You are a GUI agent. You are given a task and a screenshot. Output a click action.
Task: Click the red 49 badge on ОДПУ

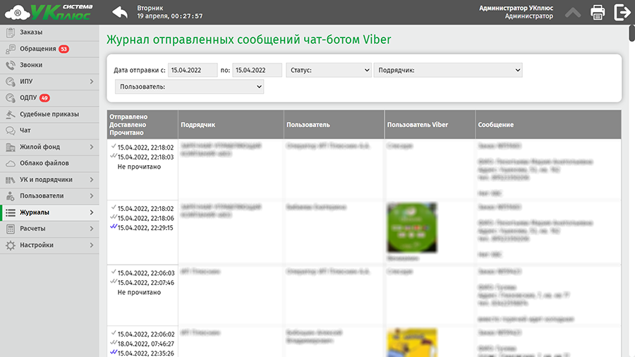point(44,98)
